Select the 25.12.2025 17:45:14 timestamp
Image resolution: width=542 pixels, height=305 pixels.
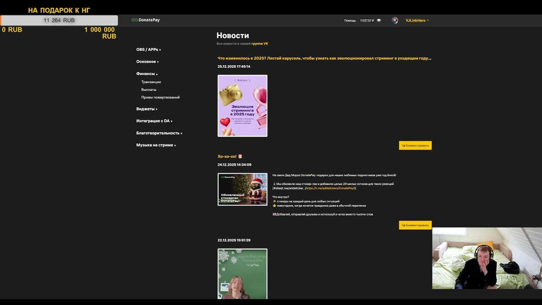[234, 67]
